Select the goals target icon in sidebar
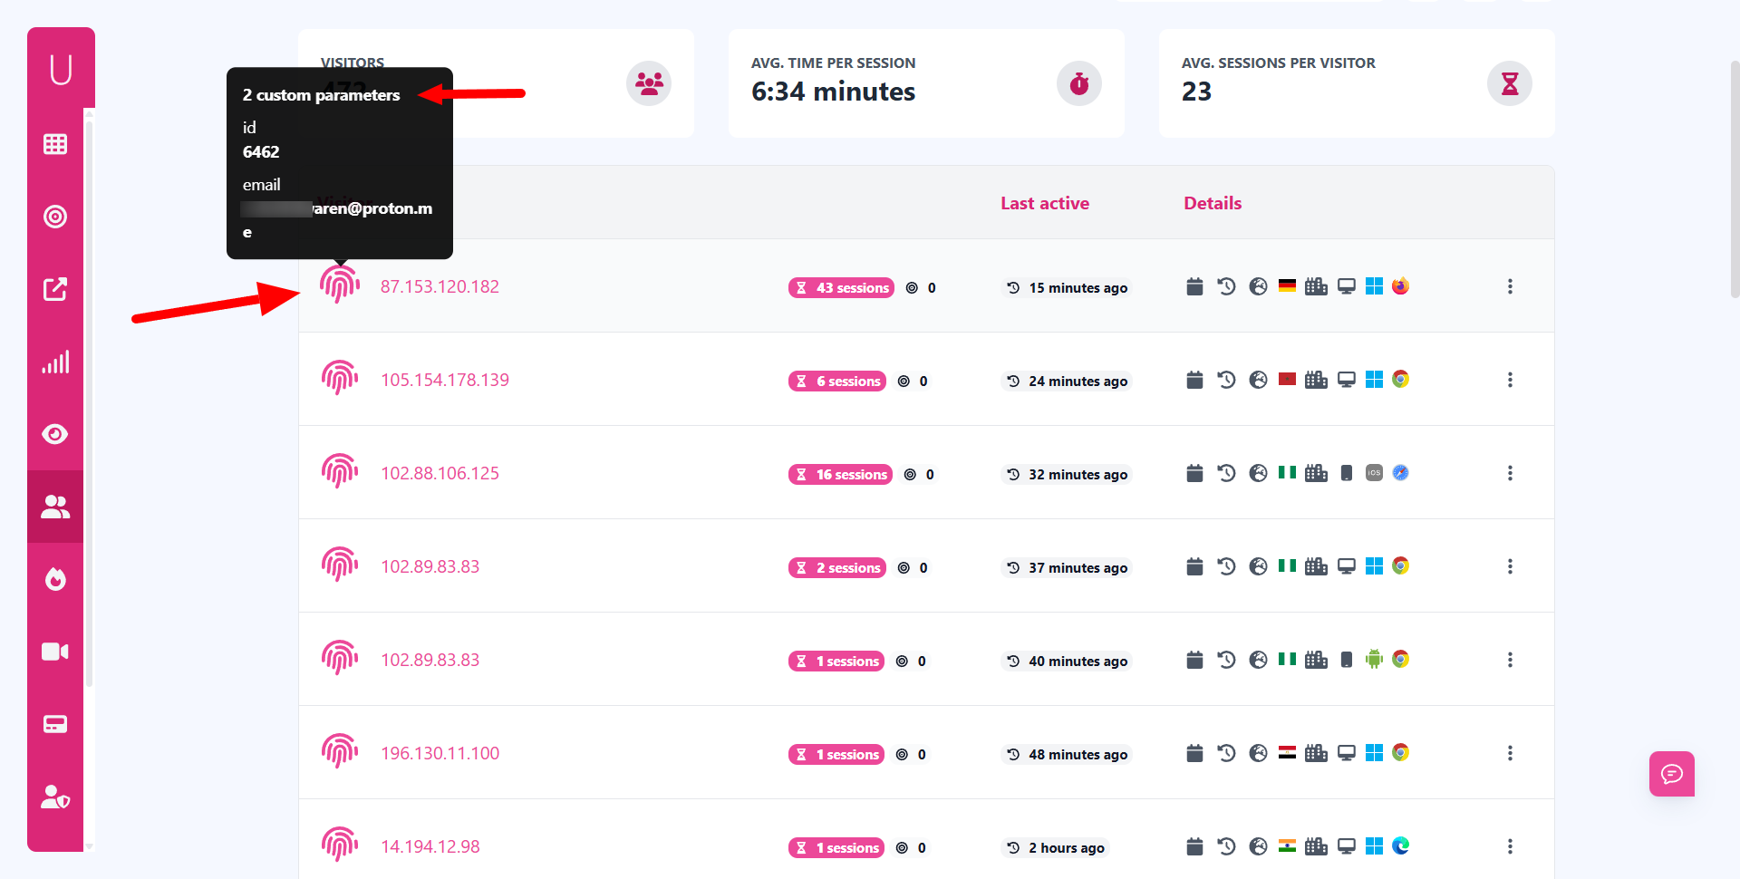This screenshot has height=879, width=1740. (55, 217)
